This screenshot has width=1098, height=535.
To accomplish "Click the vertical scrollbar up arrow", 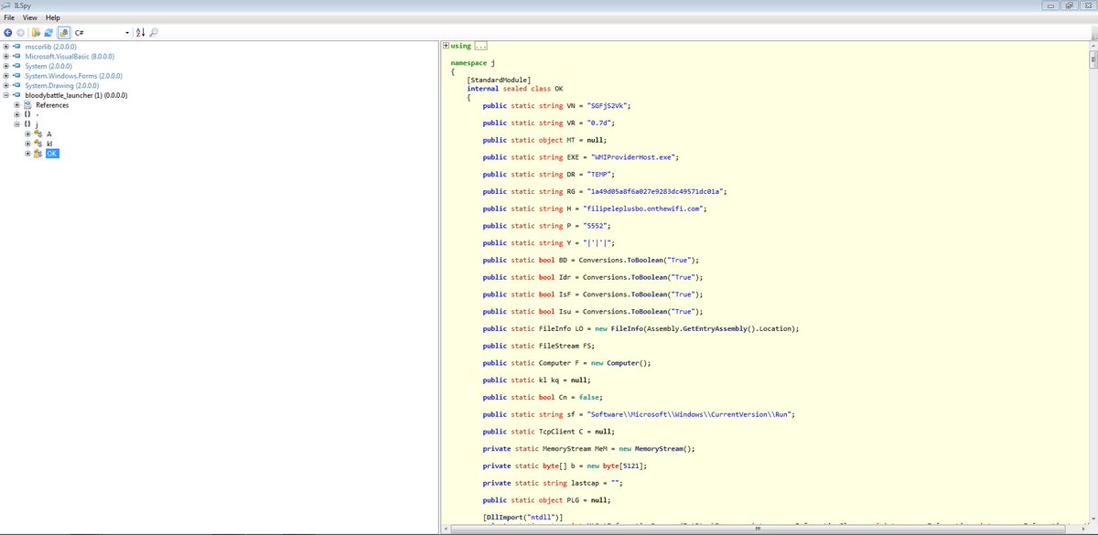I will tap(1093, 46).
